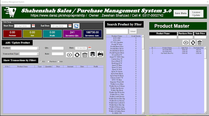Print using the printer icon
The image size is (209, 116).
pos(100,54)
